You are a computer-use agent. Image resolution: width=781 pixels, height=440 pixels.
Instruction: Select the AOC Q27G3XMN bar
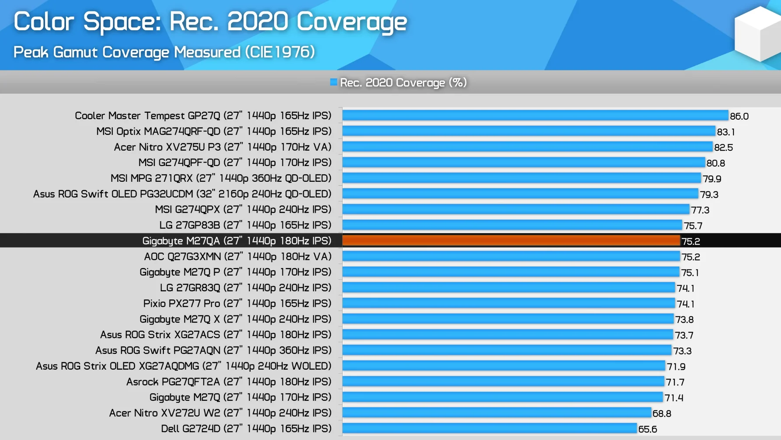pos(511,256)
